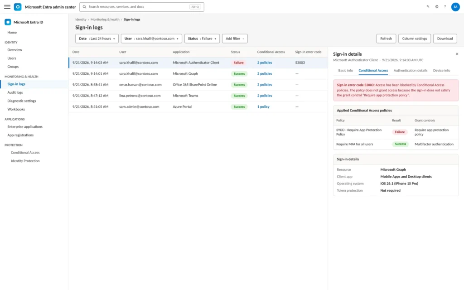The image size is (464, 290).
Task: Open App registrations
Action: tap(34, 135)
